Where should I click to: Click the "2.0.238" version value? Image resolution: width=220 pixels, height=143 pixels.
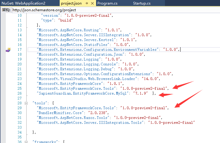(98, 113)
